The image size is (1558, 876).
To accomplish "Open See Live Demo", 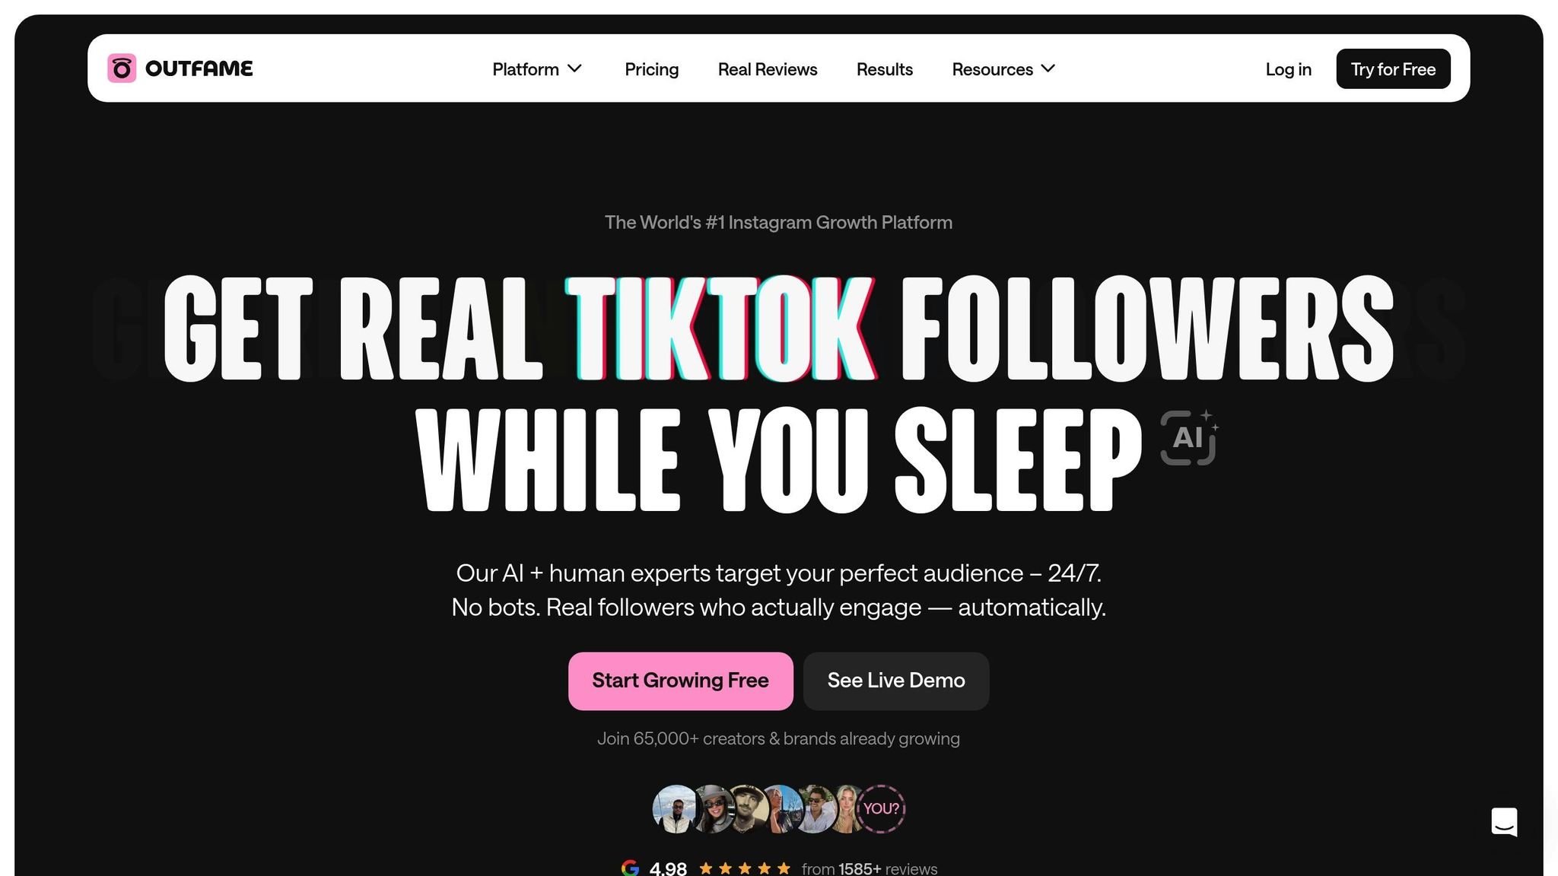I will [896, 681].
